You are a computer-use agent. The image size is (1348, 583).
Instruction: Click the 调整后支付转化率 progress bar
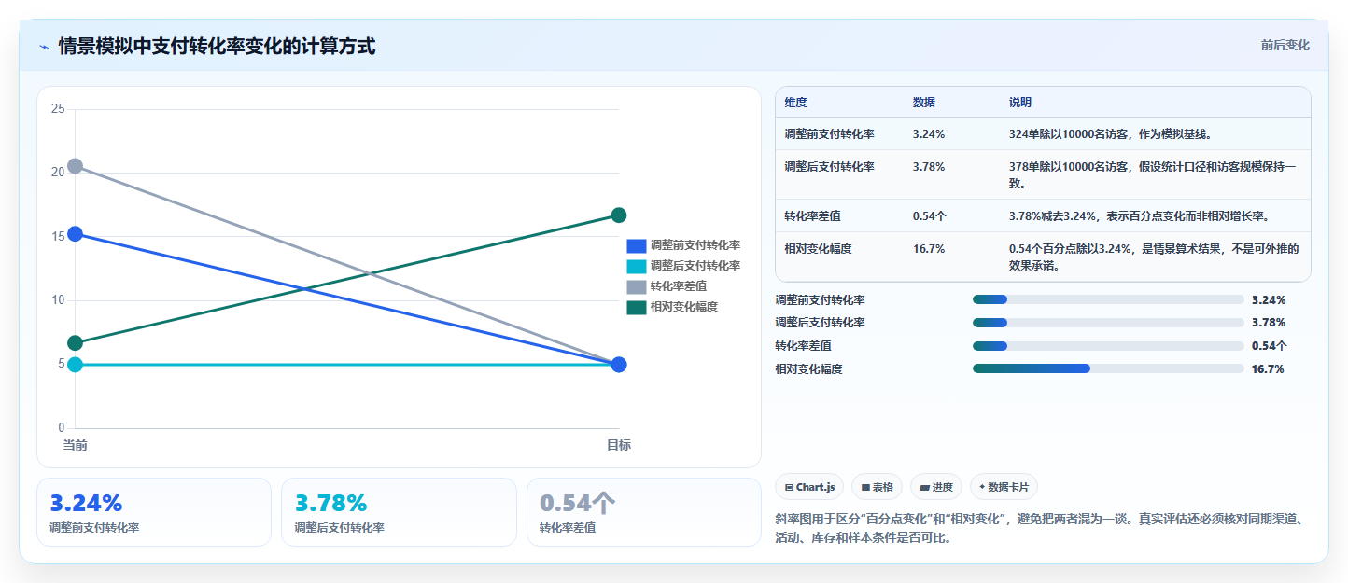click(1108, 323)
